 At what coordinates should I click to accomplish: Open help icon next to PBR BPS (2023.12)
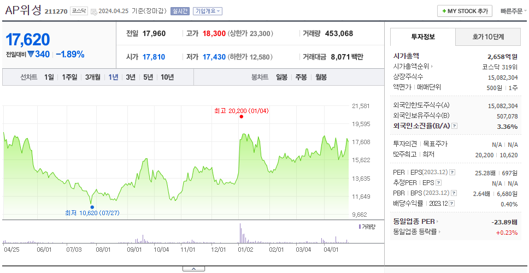(x=454, y=193)
